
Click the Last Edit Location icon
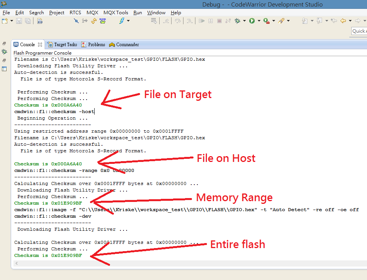click(334, 21)
